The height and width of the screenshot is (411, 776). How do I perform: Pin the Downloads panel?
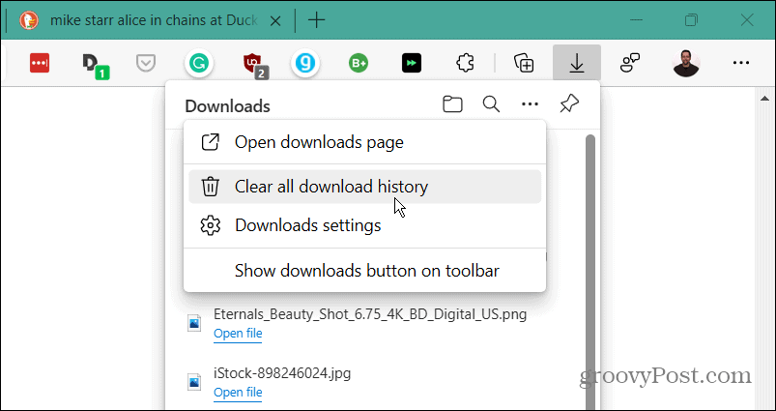(x=569, y=104)
